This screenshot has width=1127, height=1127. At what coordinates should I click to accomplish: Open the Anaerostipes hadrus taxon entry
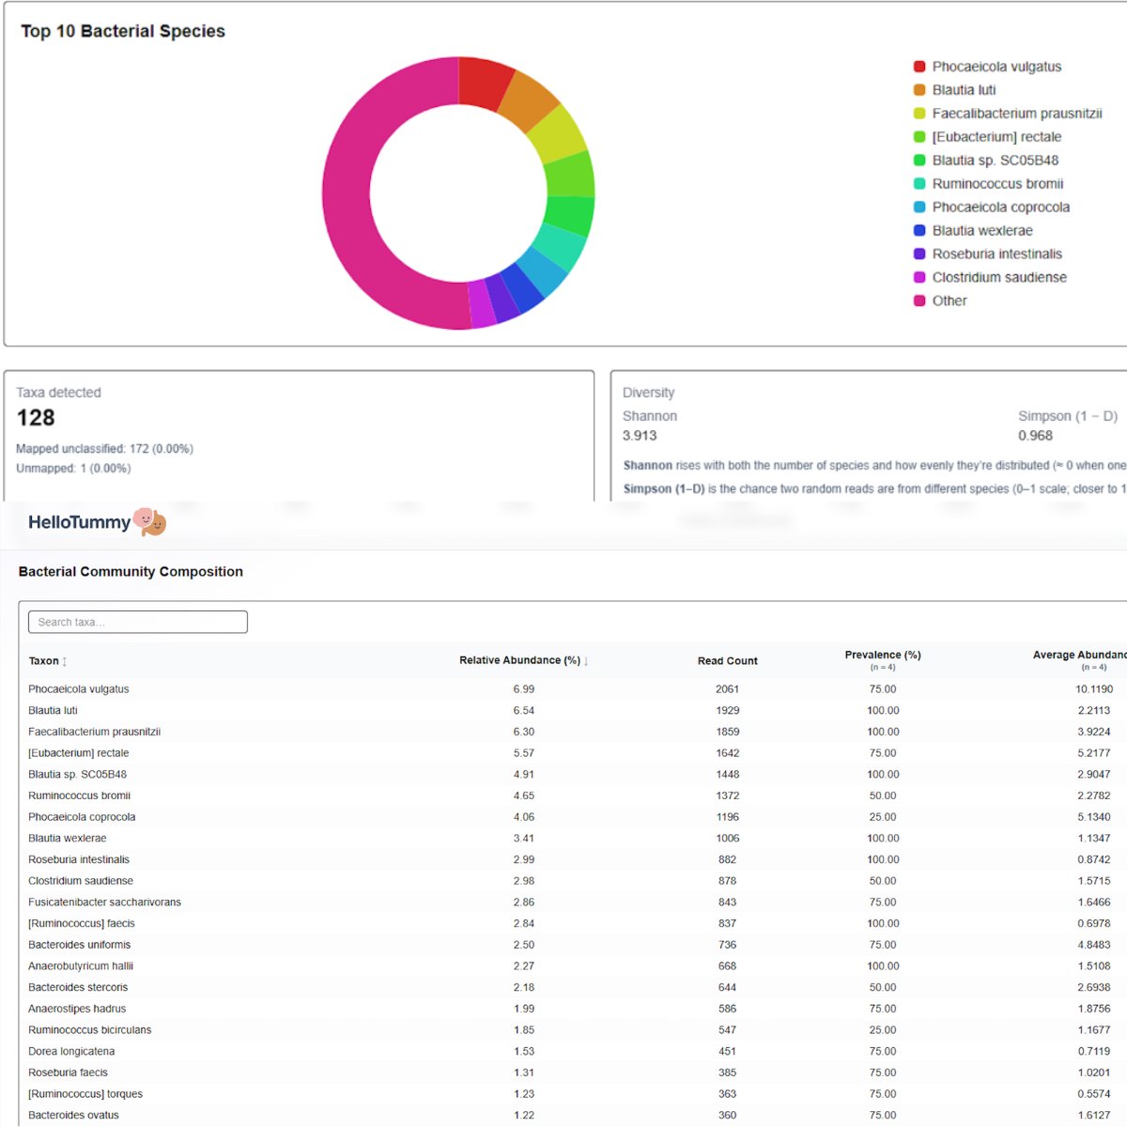click(77, 1009)
